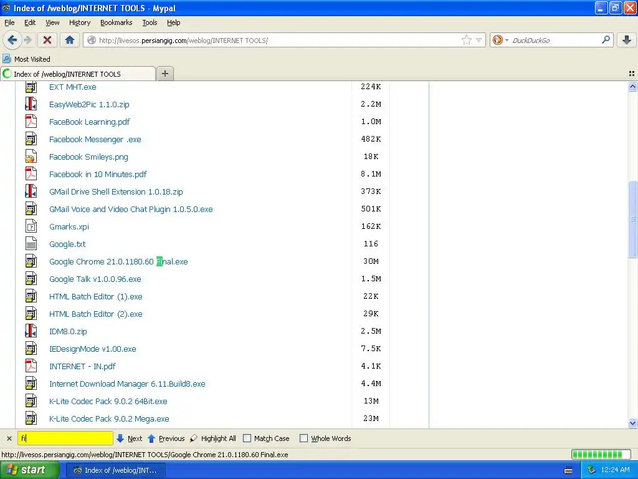The height and width of the screenshot is (479, 638).
Task: Click the Google Talk exe icon
Action: point(31,279)
